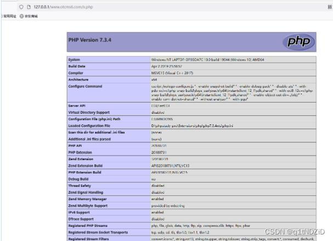Click the '20180731' PHP Extension value
Viewport: 333px width, 241px height.
[159, 152]
